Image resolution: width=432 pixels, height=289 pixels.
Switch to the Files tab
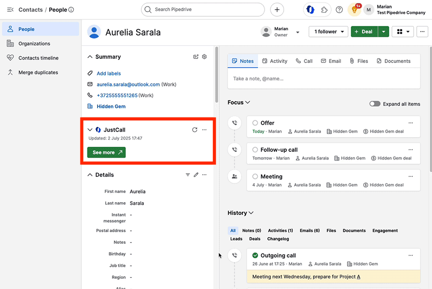tap(359, 61)
